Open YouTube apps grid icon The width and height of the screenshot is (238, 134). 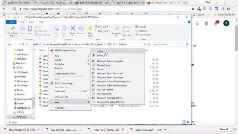point(197,23)
